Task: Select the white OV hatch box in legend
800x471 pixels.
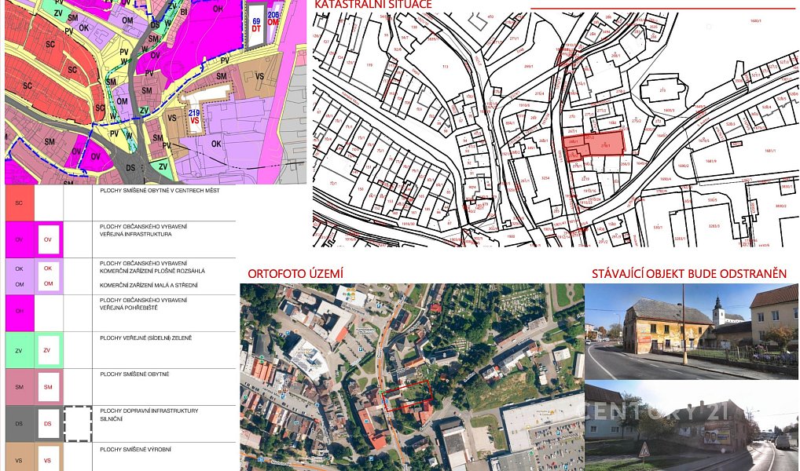Action: pyautogui.click(x=48, y=239)
